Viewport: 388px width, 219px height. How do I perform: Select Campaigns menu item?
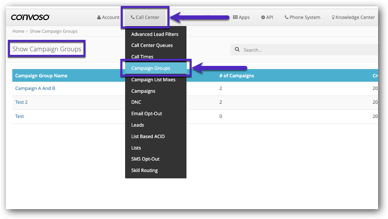pyautogui.click(x=156, y=91)
